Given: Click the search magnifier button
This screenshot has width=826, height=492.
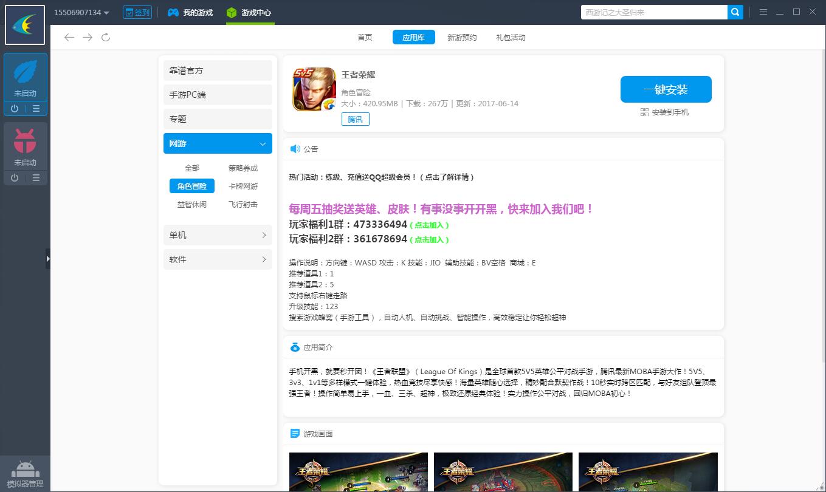Looking at the screenshot, I should point(735,12).
